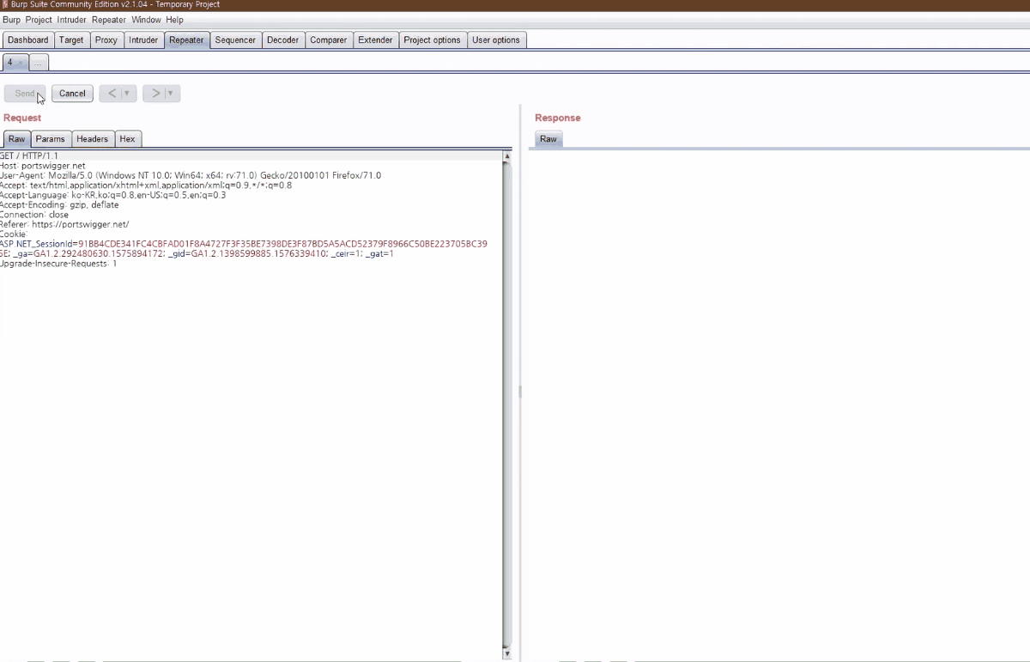Click the 'Upgrade-Insecure-Requests: 1' line
The height and width of the screenshot is (662, 1030).
[x=58, y=264]
